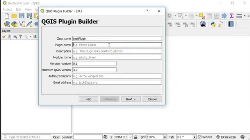Adjust the magnifier 100% spinner arrows
This screenshot has width=250, height=140.
point(165,137)
